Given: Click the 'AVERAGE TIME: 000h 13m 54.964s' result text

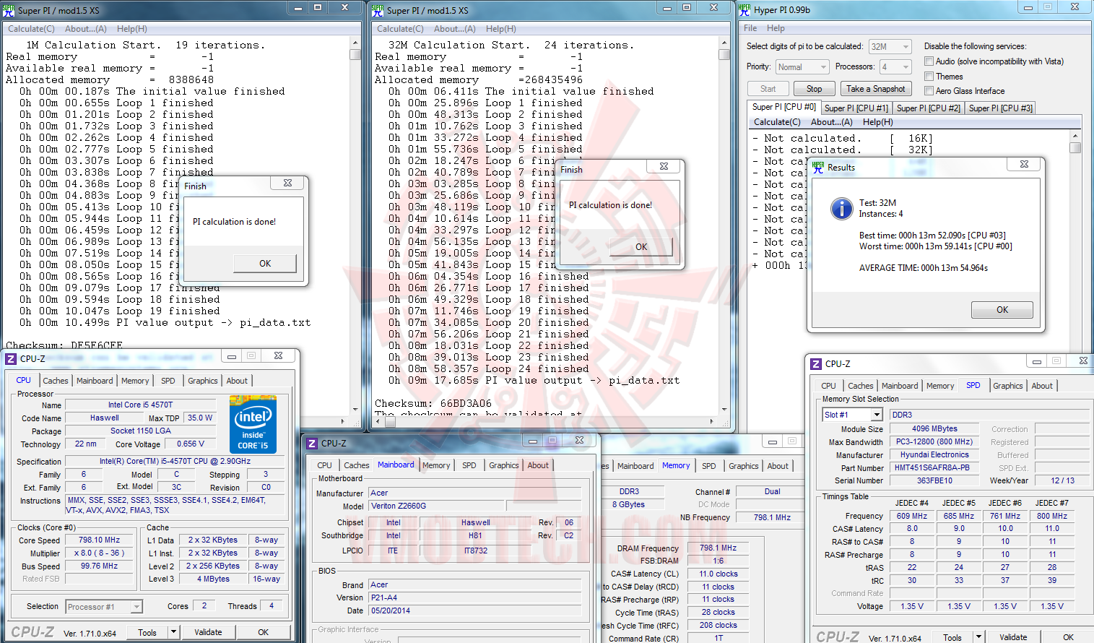Looking at the screenshot, I should coord(924,268).
